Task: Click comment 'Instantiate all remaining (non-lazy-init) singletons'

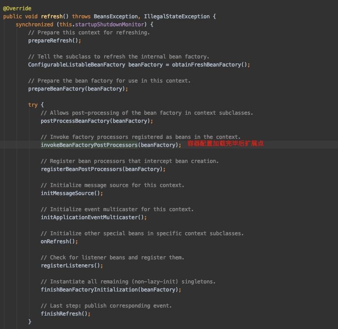Action: (x=128, y=282)
